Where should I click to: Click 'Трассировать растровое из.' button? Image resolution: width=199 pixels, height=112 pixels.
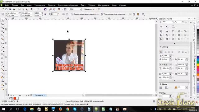tap(113, 14)
